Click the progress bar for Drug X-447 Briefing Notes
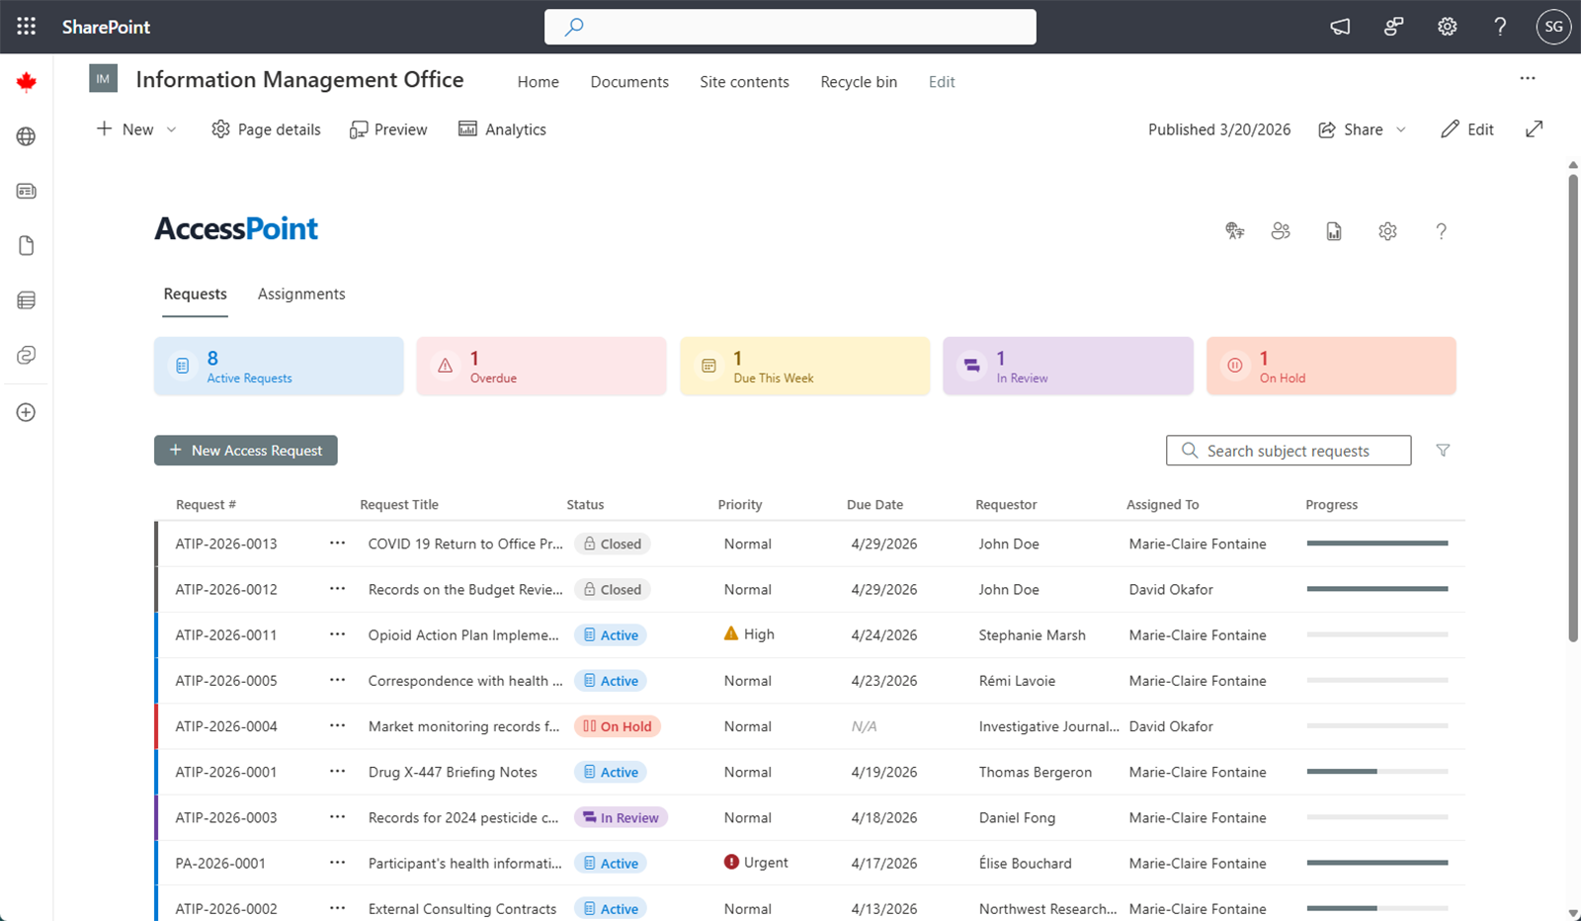The image size is (1581, 921). tap(1377, 771)
